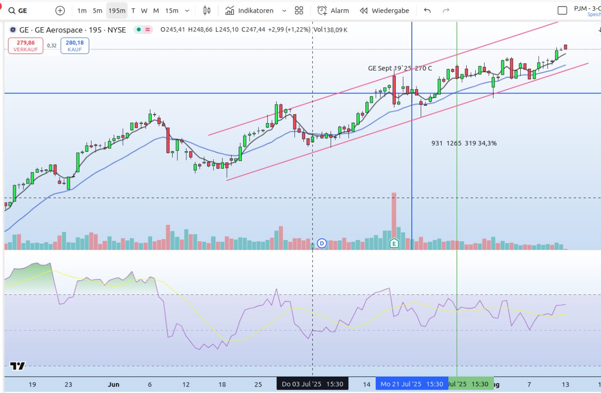Expand the indicators favorites dropdown arrow
Screen dimensions: 601x393
[284, 10]
